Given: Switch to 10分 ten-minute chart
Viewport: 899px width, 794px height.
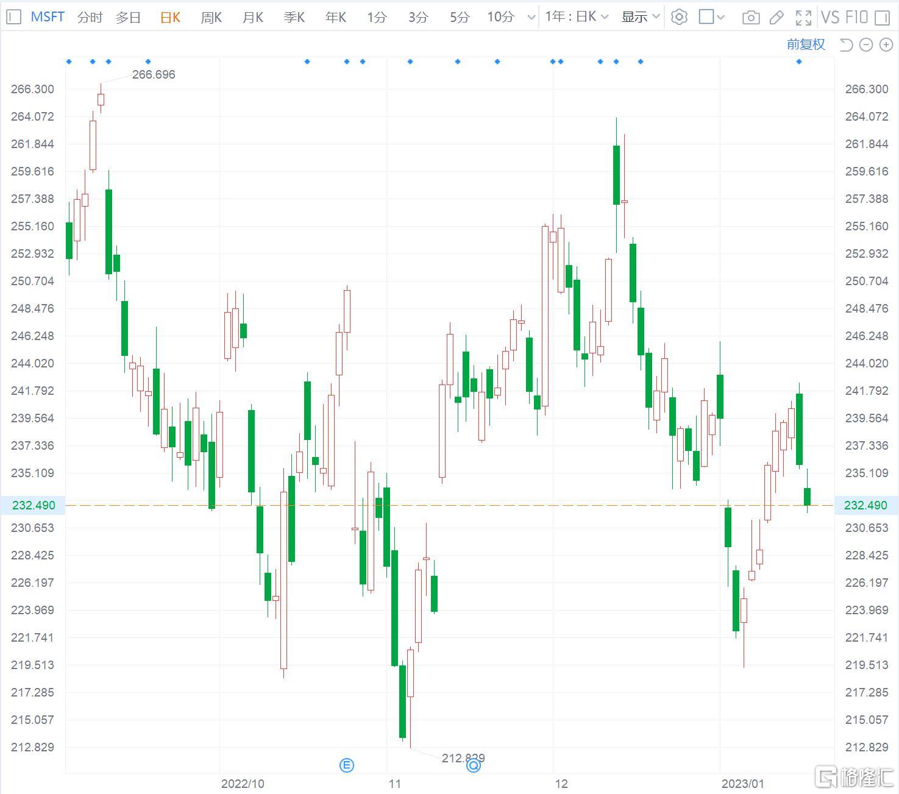Looking at the screenshot, I should pyautogui.click(x=500, y=17).
